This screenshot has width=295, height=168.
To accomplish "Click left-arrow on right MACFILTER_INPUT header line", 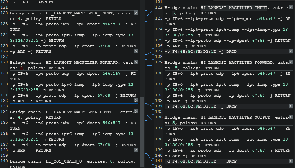I will tap(291, 8).
